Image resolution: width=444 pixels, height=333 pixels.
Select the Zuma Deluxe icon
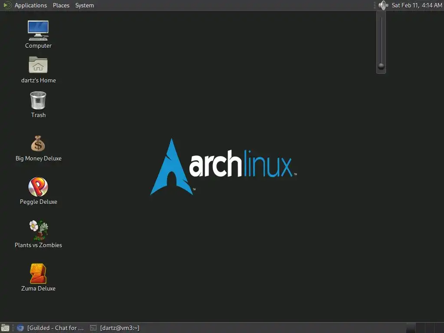pos(38,274)
